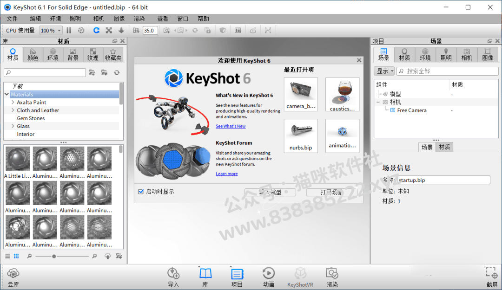Screen dimensions: 502x290
Task: Toggle the Project panel from bottom toolbar
Action: 237,277
